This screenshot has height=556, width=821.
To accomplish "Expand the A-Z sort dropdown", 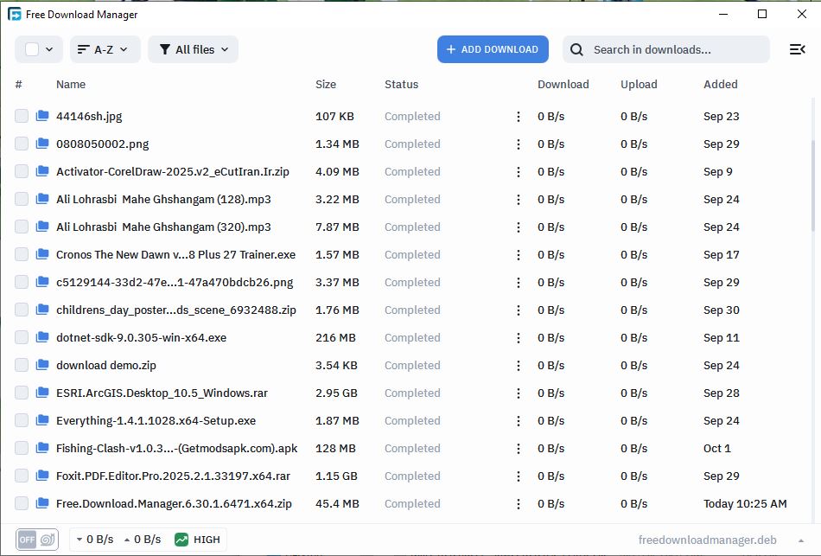I will click(x=103, y=50).
